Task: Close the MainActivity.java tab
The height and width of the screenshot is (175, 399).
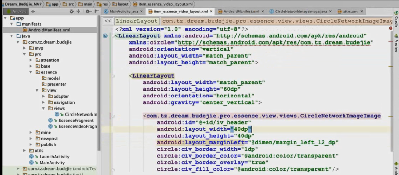Action: [x=142, y=12]
